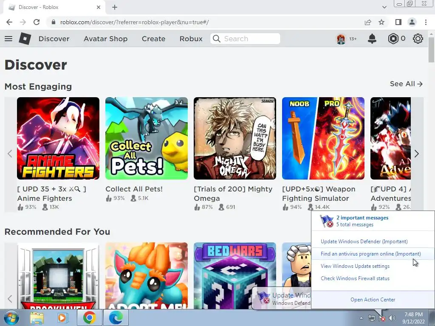This screenshot has height=326, width=435.
Task: Bookmark this page with the star icon
Action: click(x=381, y=22)
